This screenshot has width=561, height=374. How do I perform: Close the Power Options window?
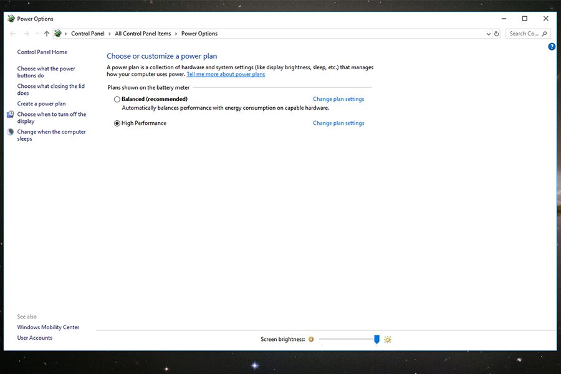coord(545,19)
